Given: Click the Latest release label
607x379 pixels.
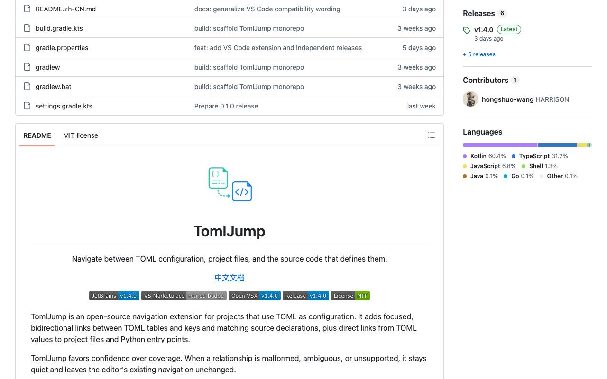Looking at the screenshot, I should coord(509,29).
